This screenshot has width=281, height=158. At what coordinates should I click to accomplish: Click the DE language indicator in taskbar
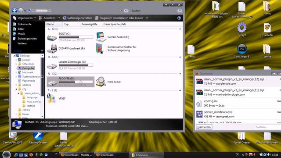237,154
